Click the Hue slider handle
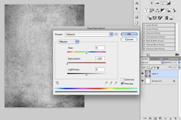 (x=87, y=53)
